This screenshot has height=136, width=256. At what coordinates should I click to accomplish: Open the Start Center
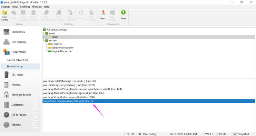5,15
